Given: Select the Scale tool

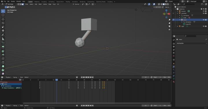Looking at the screenshot, I should coord(3,27).
